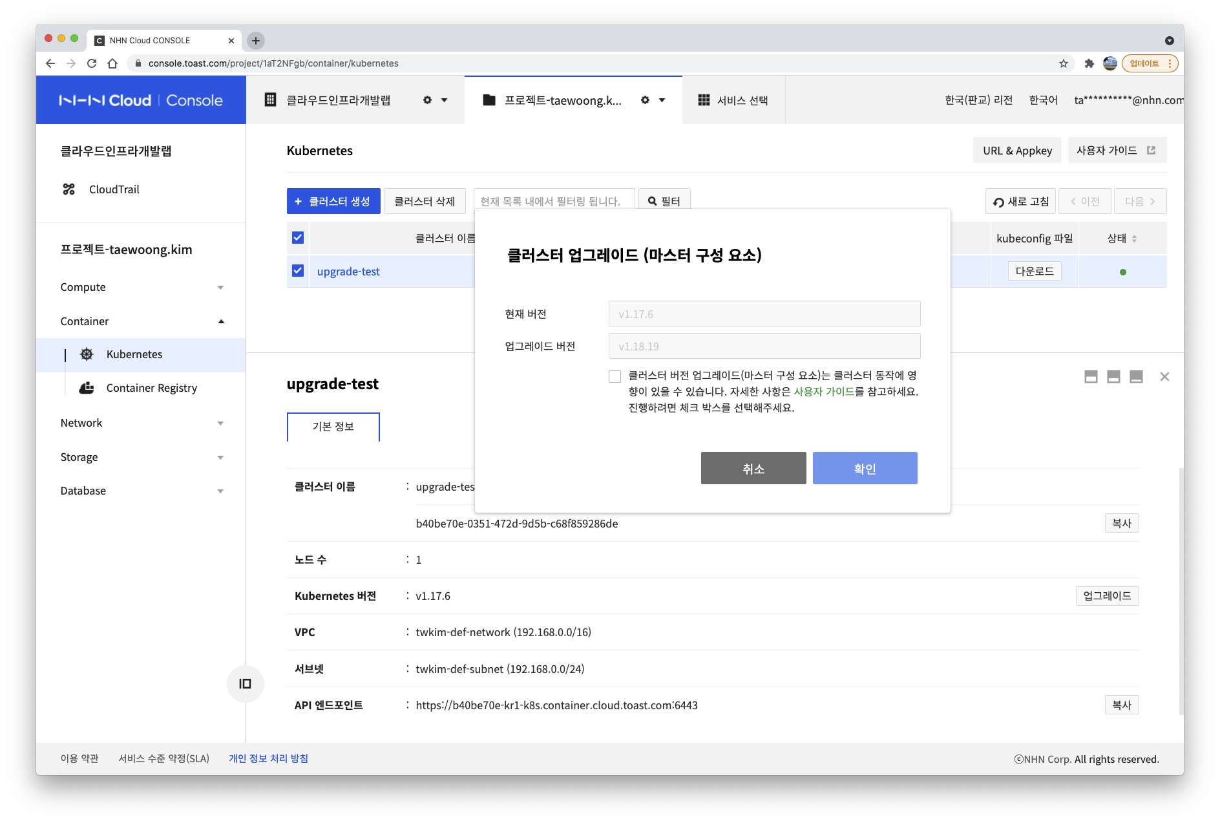Close the upgrade-test detail panel
Viewport: 1220px width, 823px height.
(x=1164, y=377)
